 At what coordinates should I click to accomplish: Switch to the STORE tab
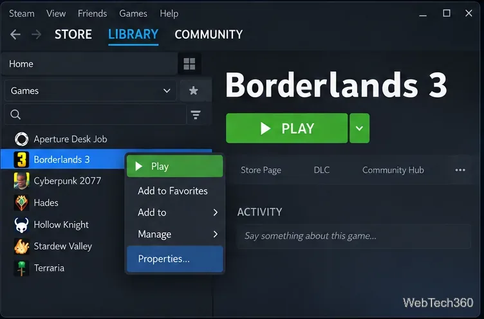pos(73,34)
